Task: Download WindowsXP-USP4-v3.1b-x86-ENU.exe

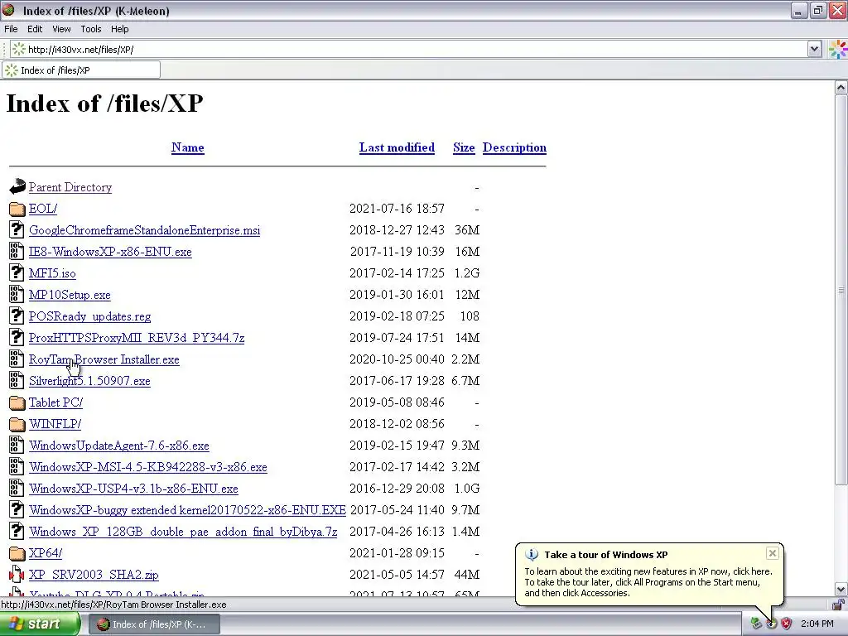Action: click(133, 489)
